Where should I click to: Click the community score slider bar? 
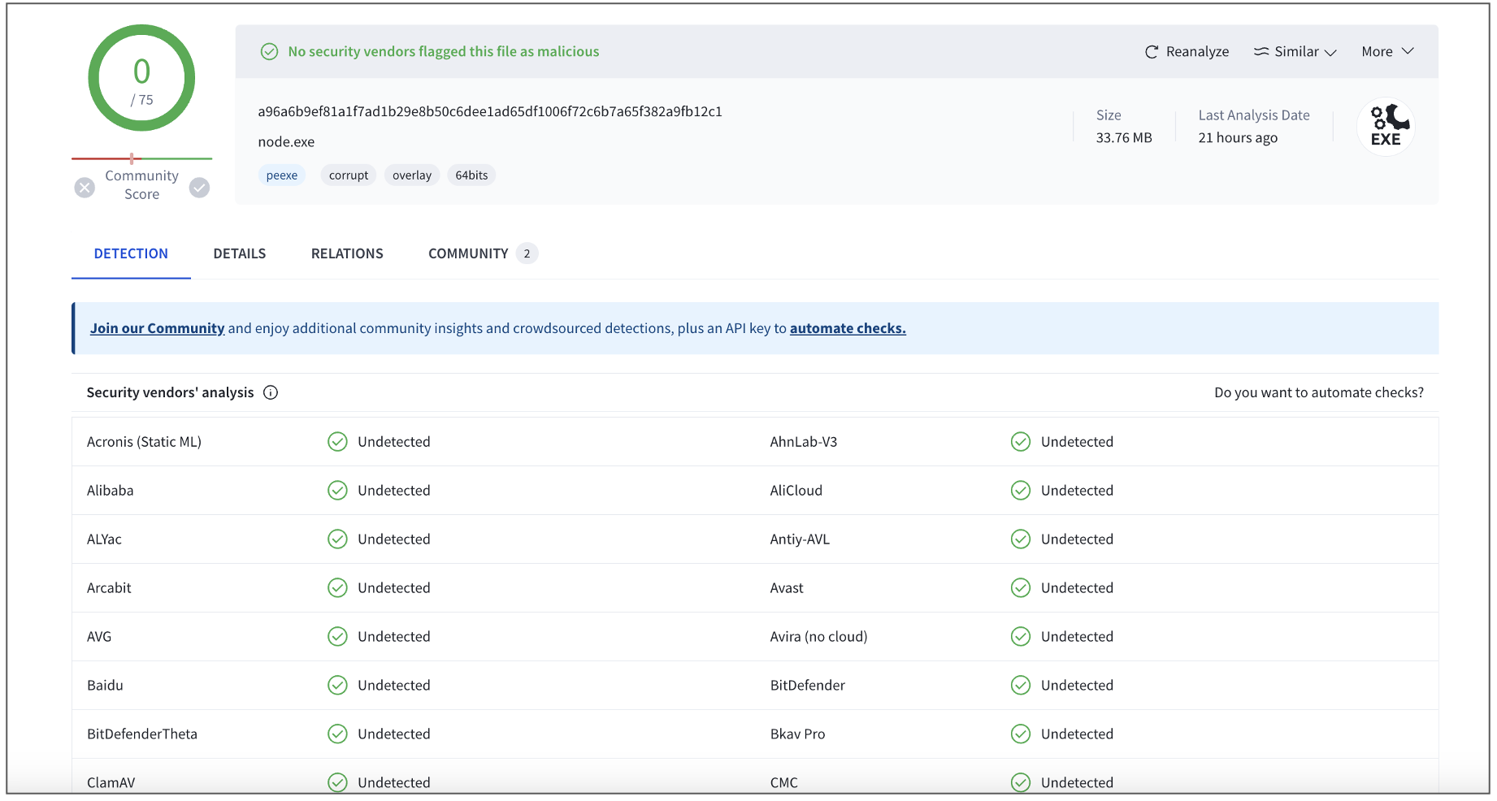point(141,158)
